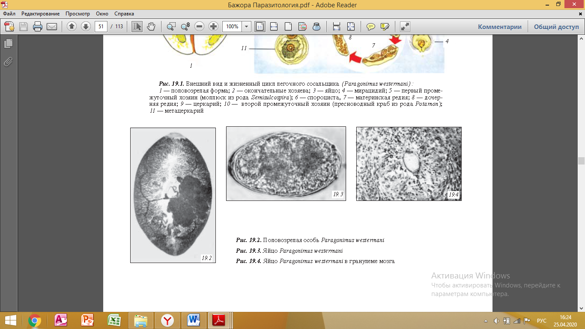Switch to Word in the taskbar
Image resolution: width=585 pixels, height=329 pixels.
pos(194,320)
